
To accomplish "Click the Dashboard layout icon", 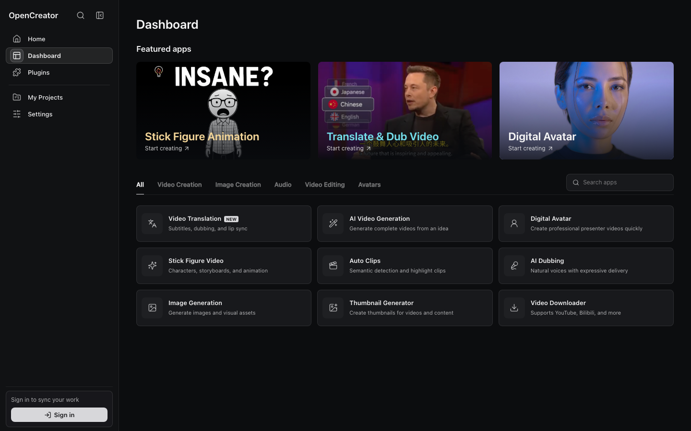I will pos(17,56).
